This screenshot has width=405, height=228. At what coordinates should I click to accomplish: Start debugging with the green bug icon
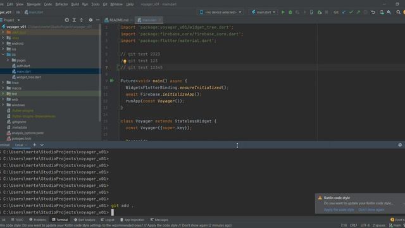[290, 12]
